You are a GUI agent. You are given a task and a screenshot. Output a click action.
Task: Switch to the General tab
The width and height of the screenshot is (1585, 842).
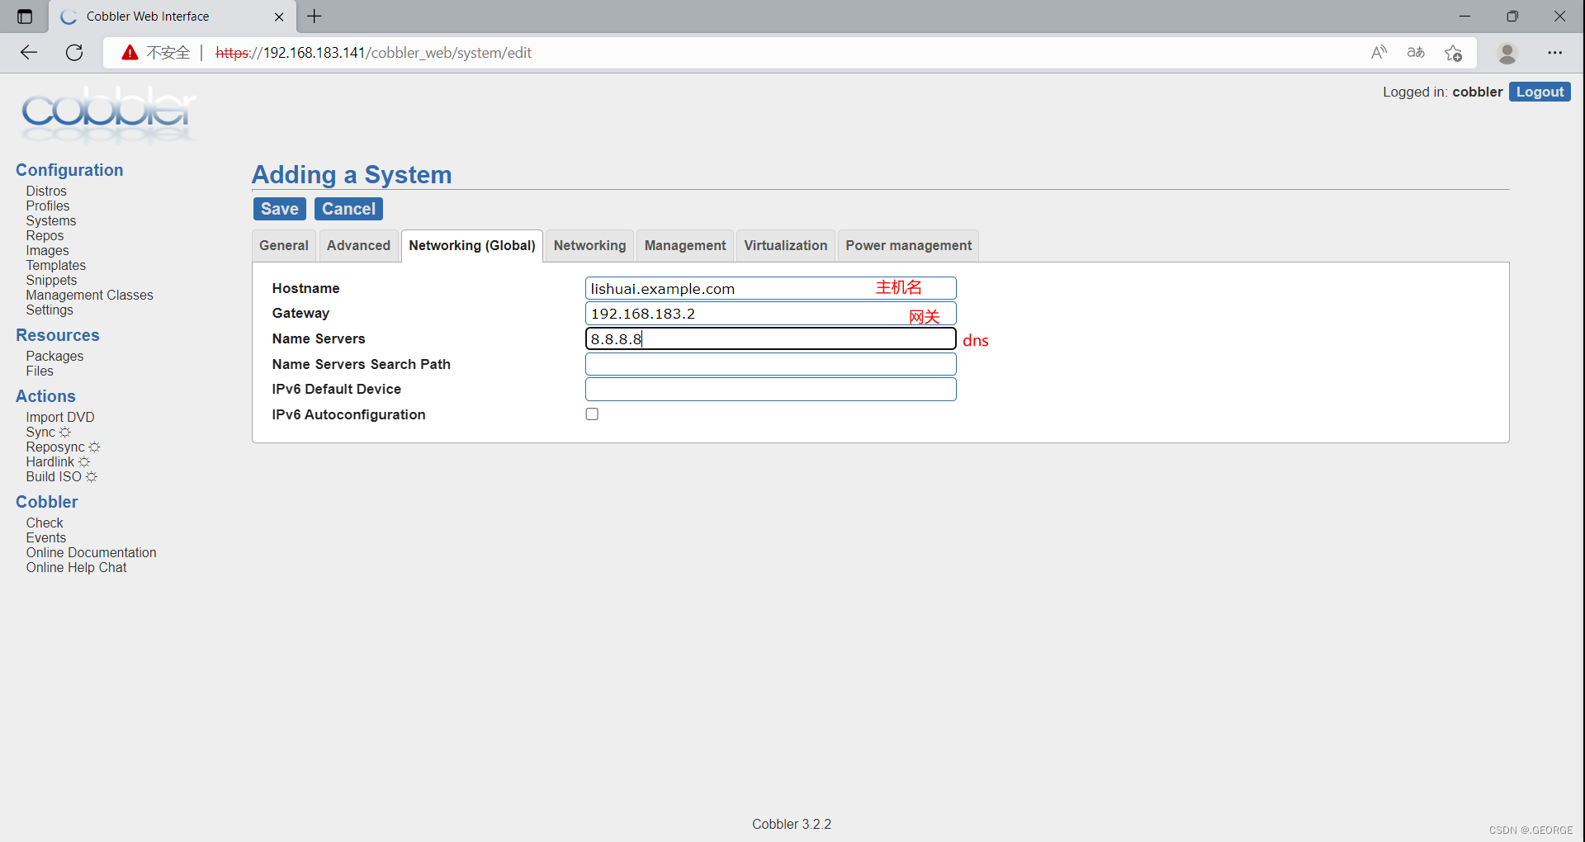(284, 246)
